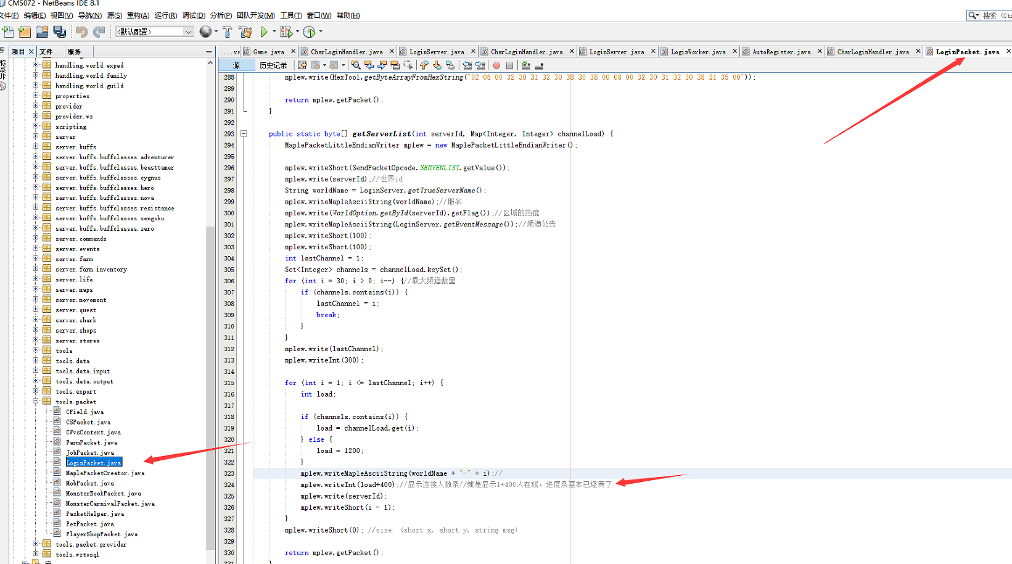1012x564 pixels.
Task: Switch editor to 历史记录 view
Action: pyautogui.click(x=273, y=65)
